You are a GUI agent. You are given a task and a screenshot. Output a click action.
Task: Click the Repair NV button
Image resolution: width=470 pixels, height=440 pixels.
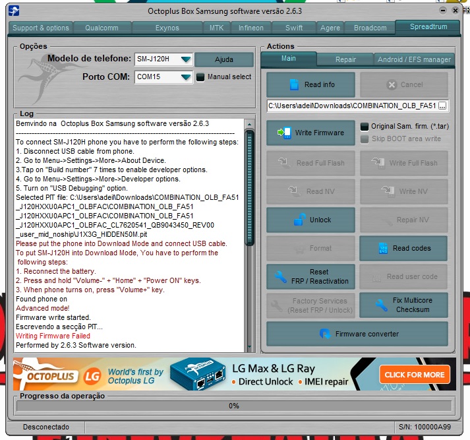(404, 220)
